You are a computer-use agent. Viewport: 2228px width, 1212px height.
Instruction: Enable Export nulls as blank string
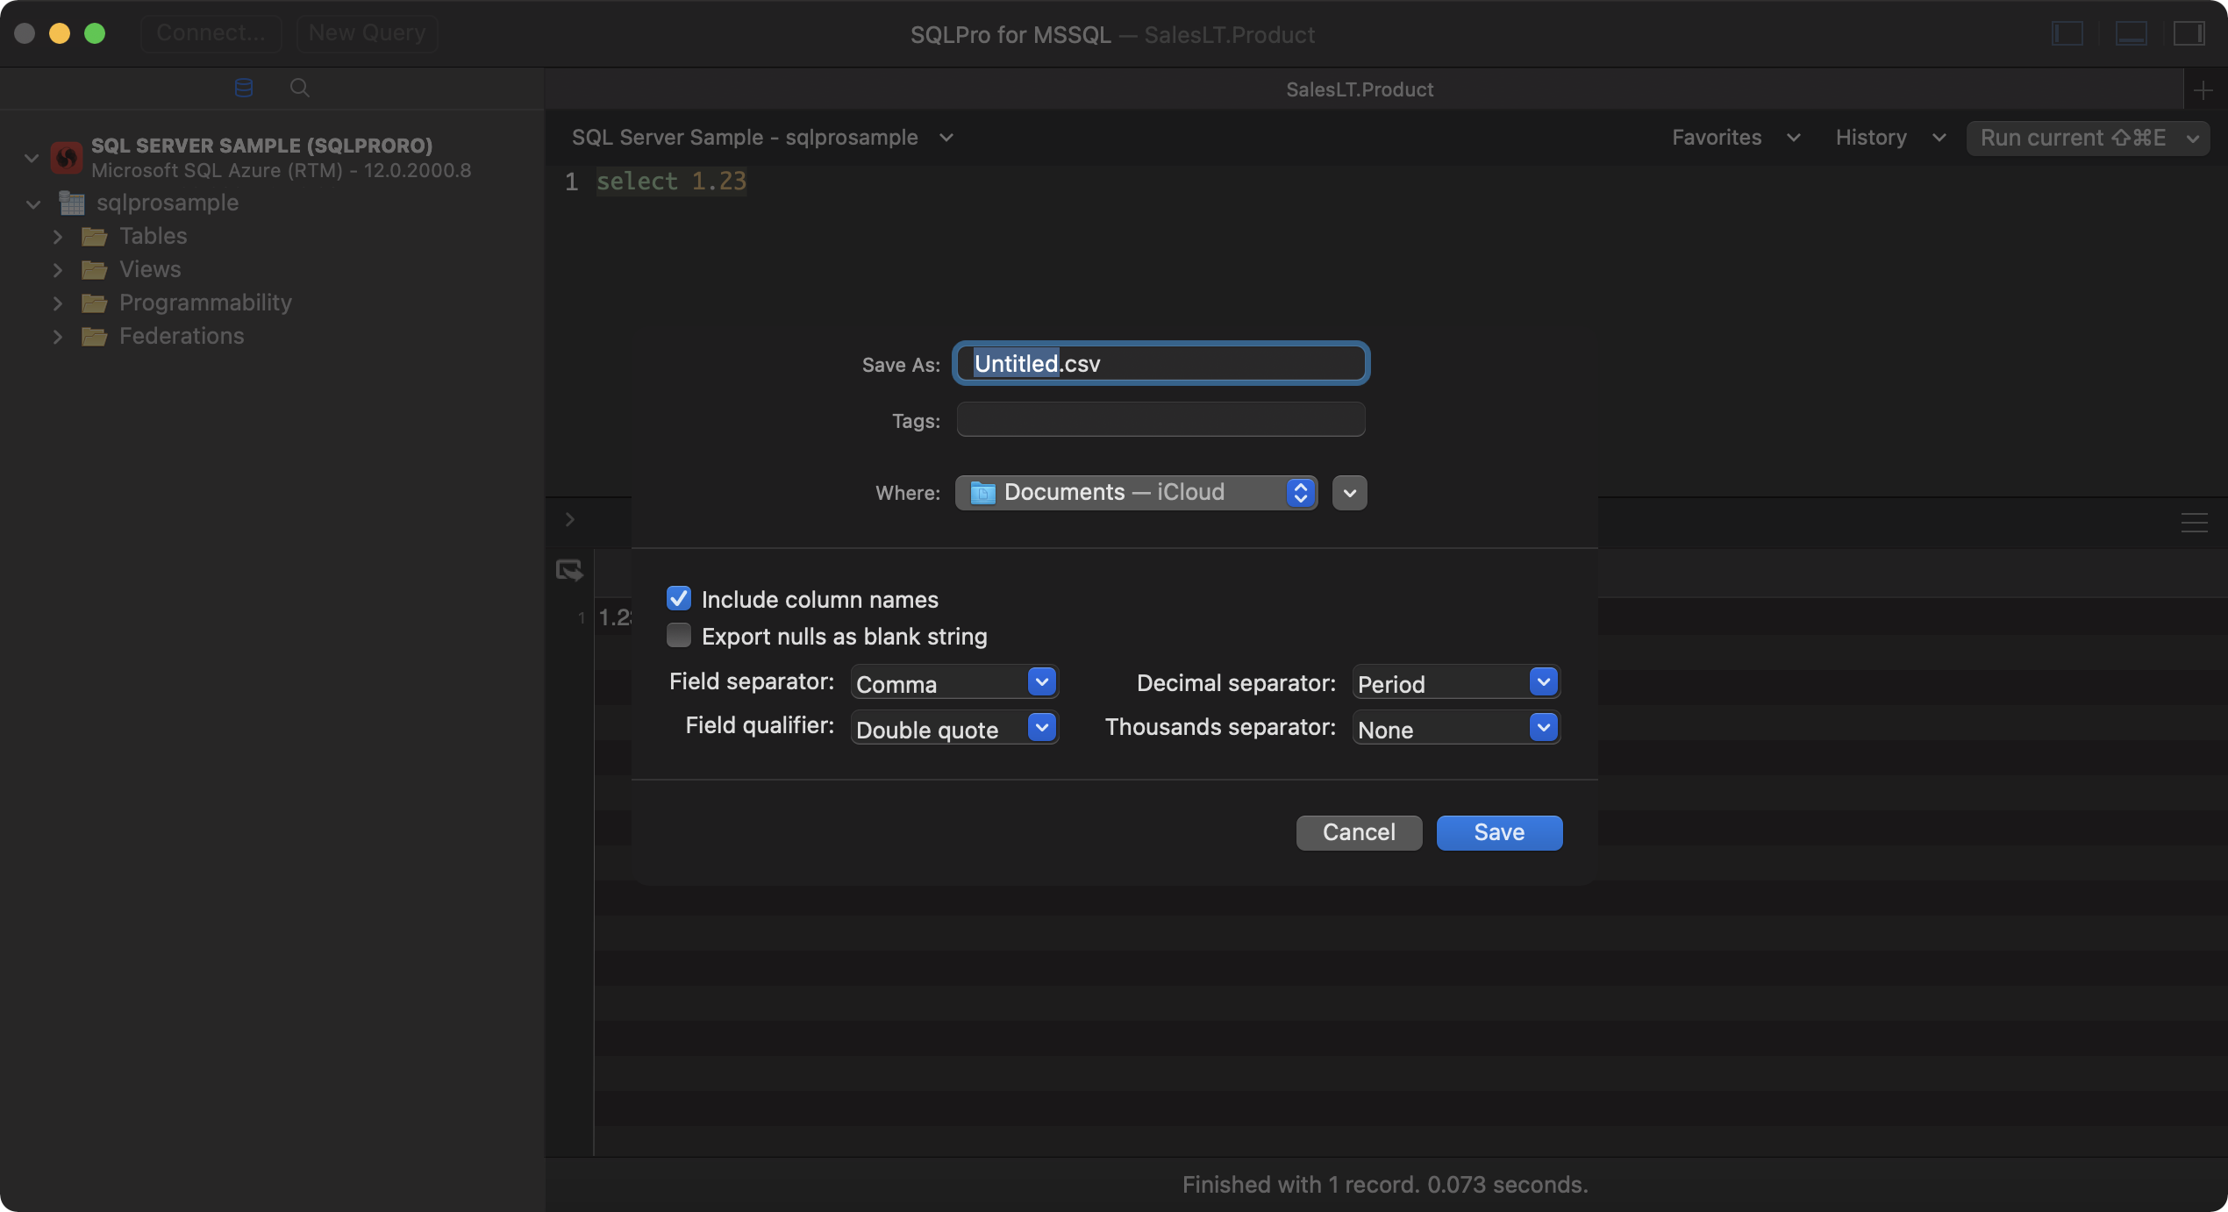(678, 635)
